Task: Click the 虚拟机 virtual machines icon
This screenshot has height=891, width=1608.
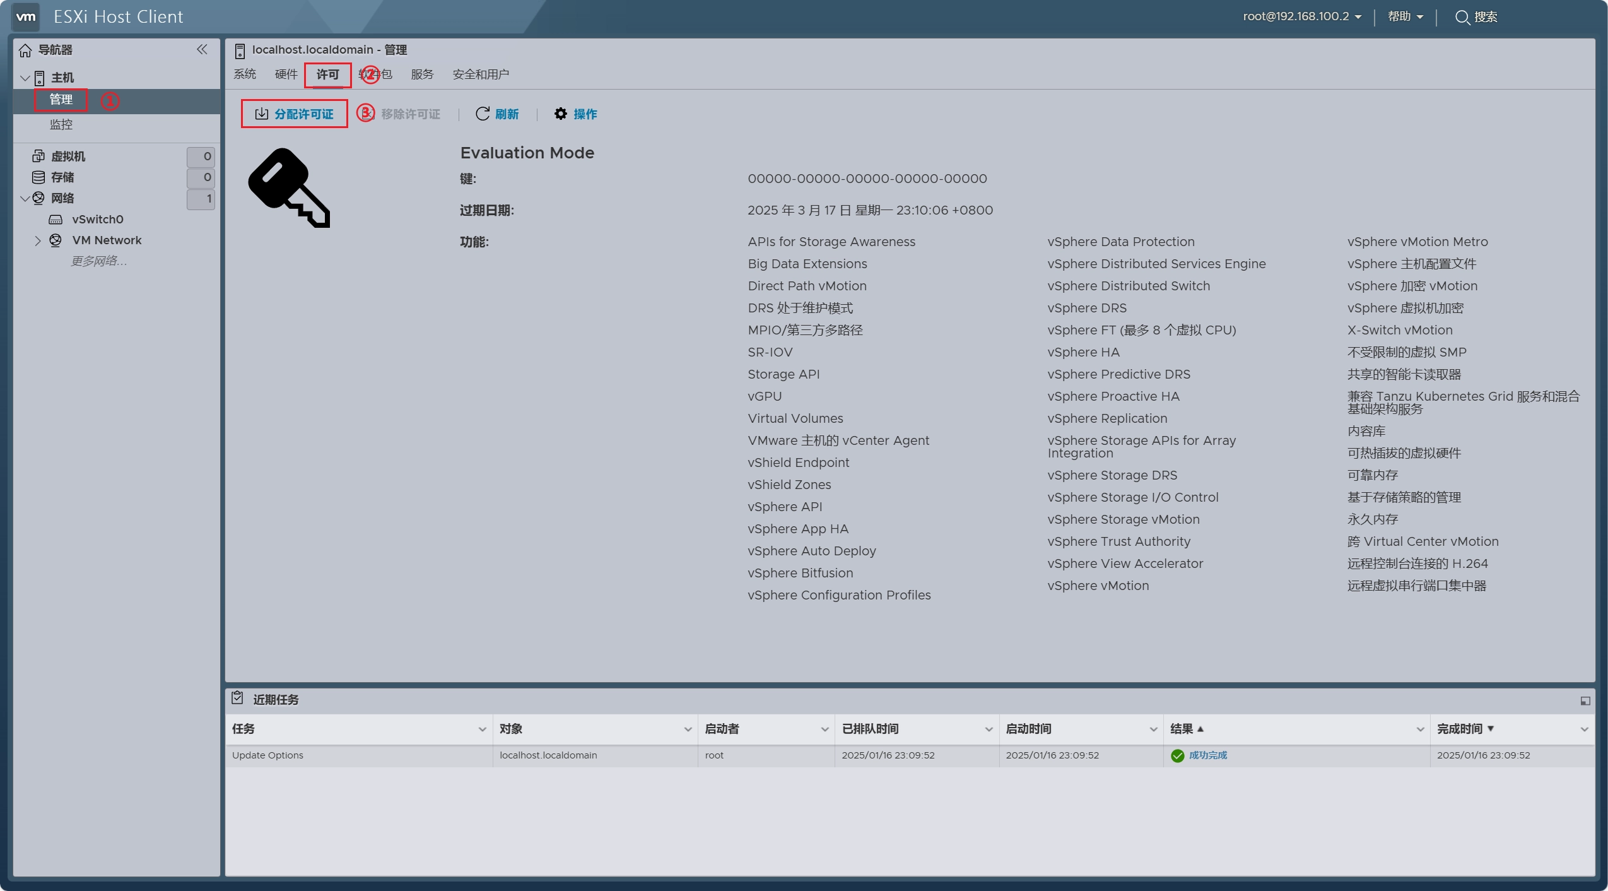Action: (38, 156)
